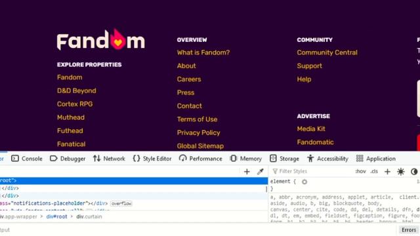
Task: Open the Style Editor tab
Action: pos(152,159)
